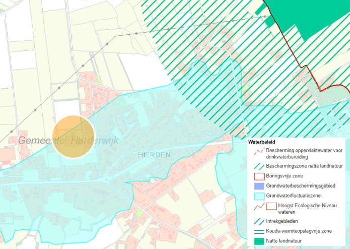Click 'Bescherming oppervlaktewater voor drinkwaterbereiding' legend text
This screenshot has height=249, width=350.
pos(305,154)
